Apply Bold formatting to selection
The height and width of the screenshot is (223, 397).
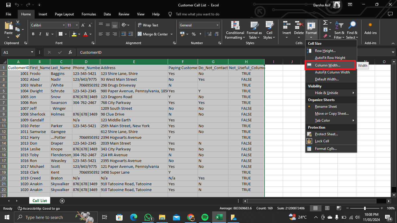(33, 34)
